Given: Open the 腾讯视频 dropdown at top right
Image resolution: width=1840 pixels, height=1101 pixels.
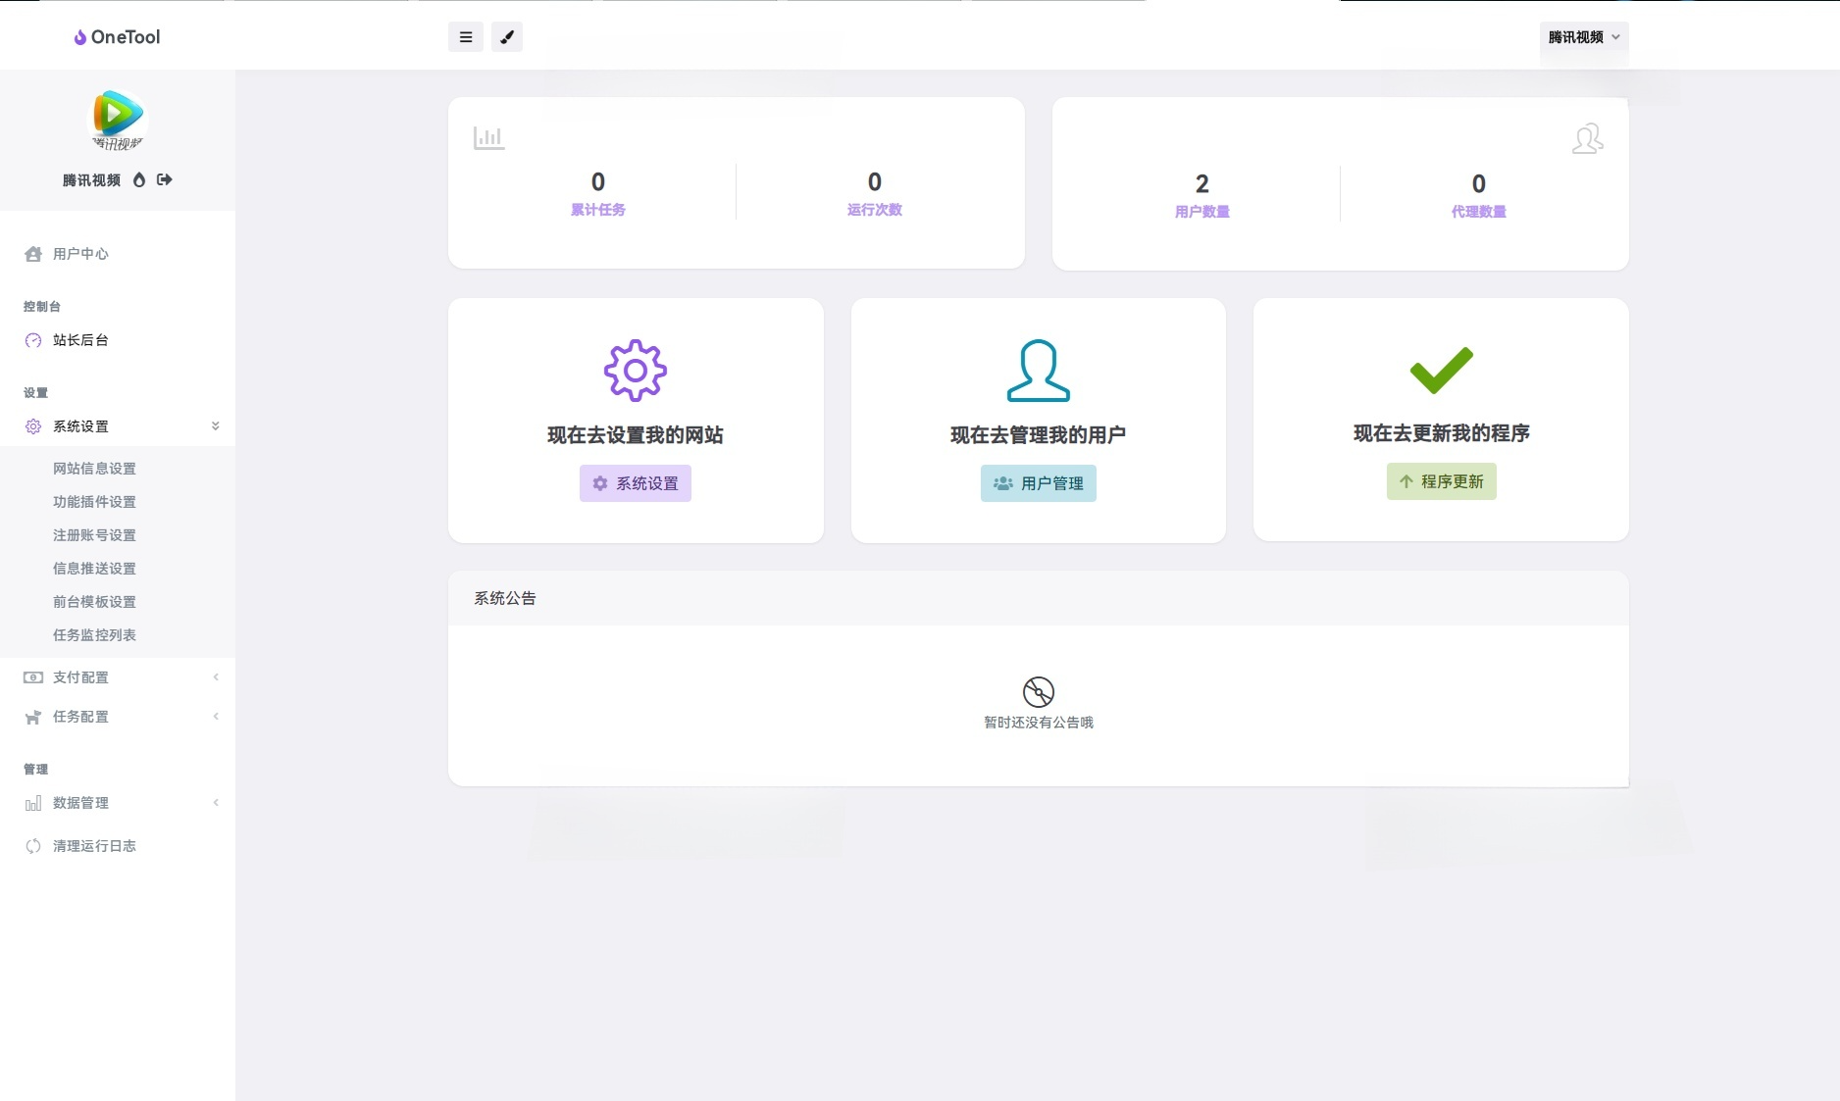Looking at the screenshot, I should [1582, 39].
